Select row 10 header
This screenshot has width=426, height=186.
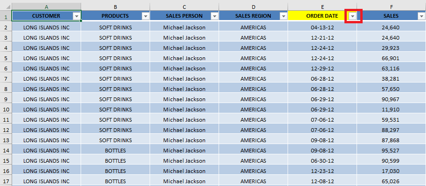pyautogui.click(x=6, y=109)
